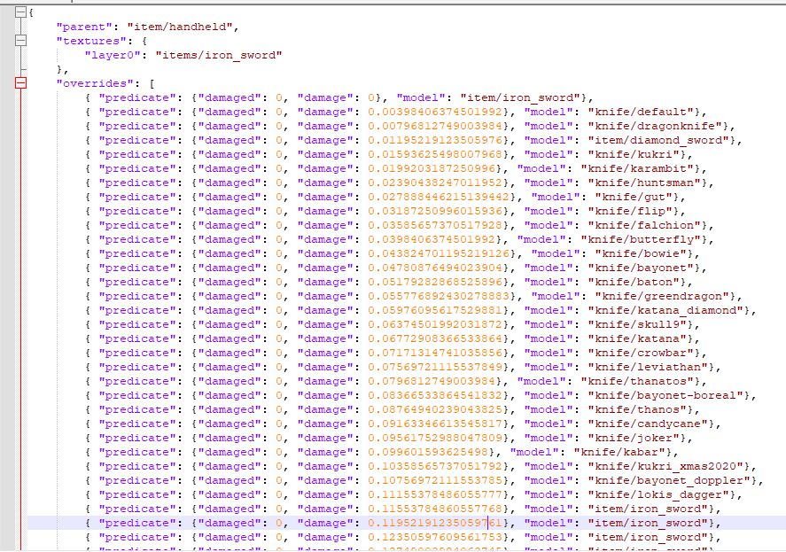Click the "knife/candycane" model string
The image size is (786, 552).
click(648, 424)
